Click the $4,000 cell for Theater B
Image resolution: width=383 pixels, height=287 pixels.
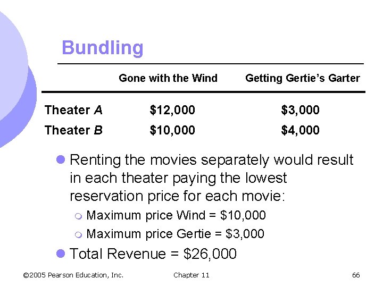tap(300, 130)
